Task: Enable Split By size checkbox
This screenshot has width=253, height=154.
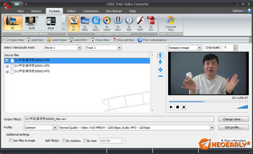Action: coord(85,141)
